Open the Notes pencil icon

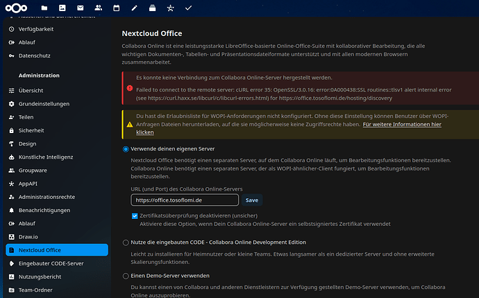coord(135,8)
